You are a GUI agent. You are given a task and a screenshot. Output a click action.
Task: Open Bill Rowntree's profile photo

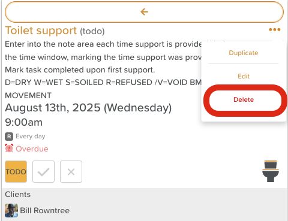coord(11,210)
